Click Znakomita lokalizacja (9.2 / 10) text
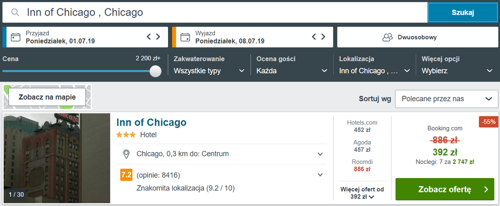Screen dimensions: 500x206 coord(185,188)
